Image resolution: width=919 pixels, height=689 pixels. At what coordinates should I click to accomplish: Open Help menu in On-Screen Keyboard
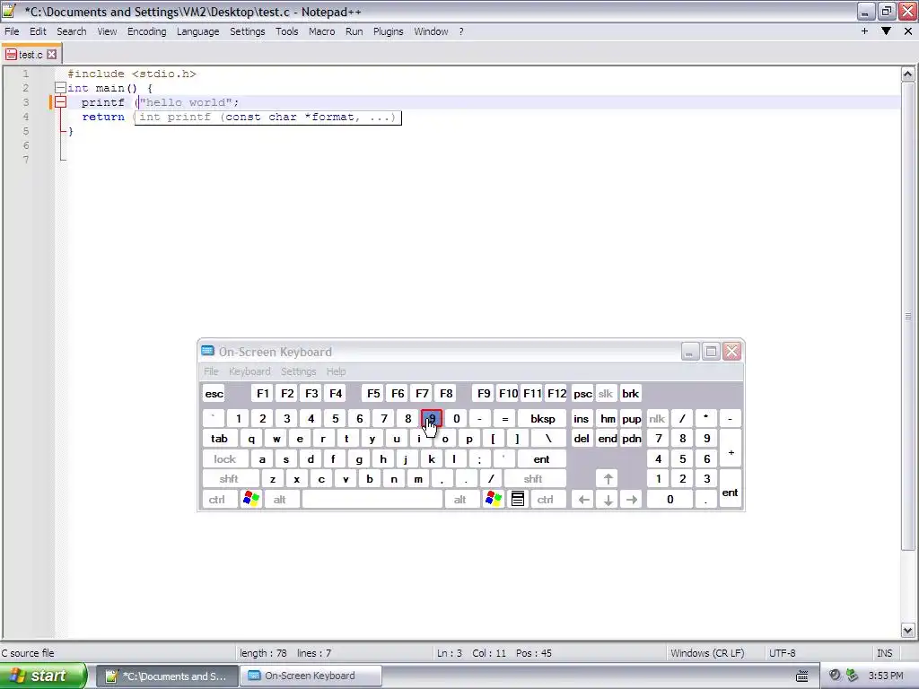coord(336,371)
